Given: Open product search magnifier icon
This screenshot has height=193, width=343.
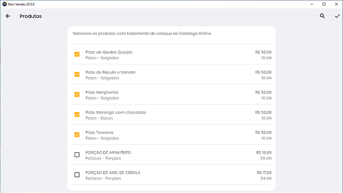Looking at the screenshot, I should coord(322,16).
